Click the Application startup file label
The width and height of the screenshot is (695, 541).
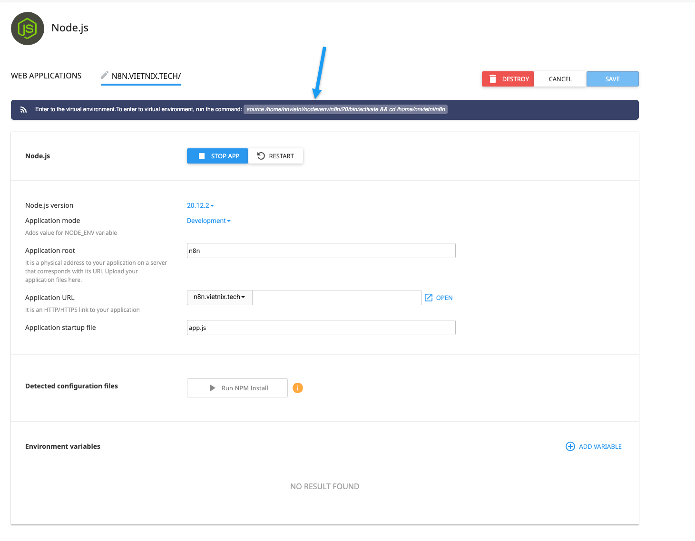(60, 328)
